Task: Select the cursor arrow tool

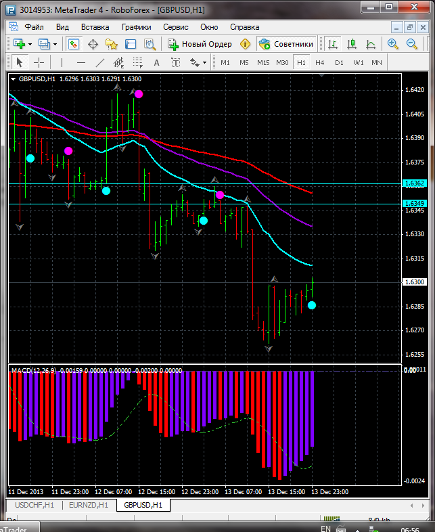Action: pyautogui.click(x=20, y=62)
